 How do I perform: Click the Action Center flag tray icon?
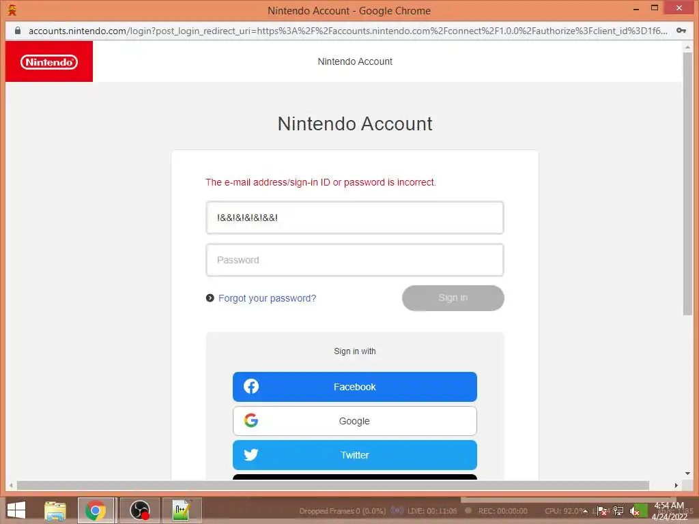602,511
